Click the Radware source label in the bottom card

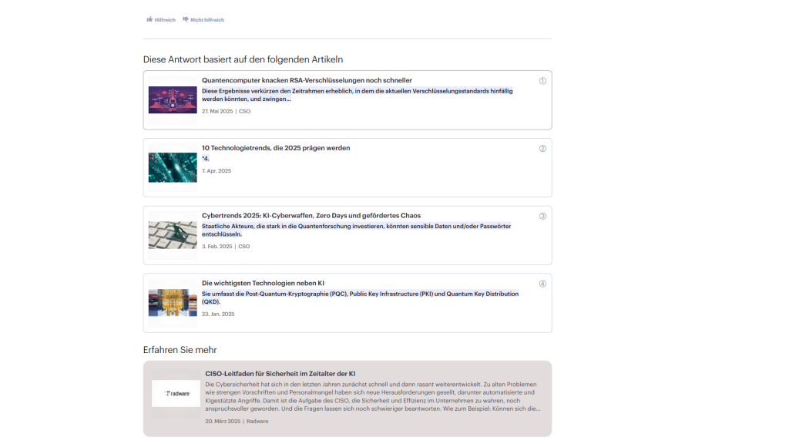pos(257,421)
